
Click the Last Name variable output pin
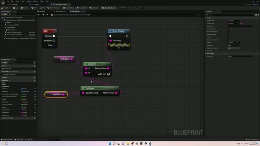[63, 94]
